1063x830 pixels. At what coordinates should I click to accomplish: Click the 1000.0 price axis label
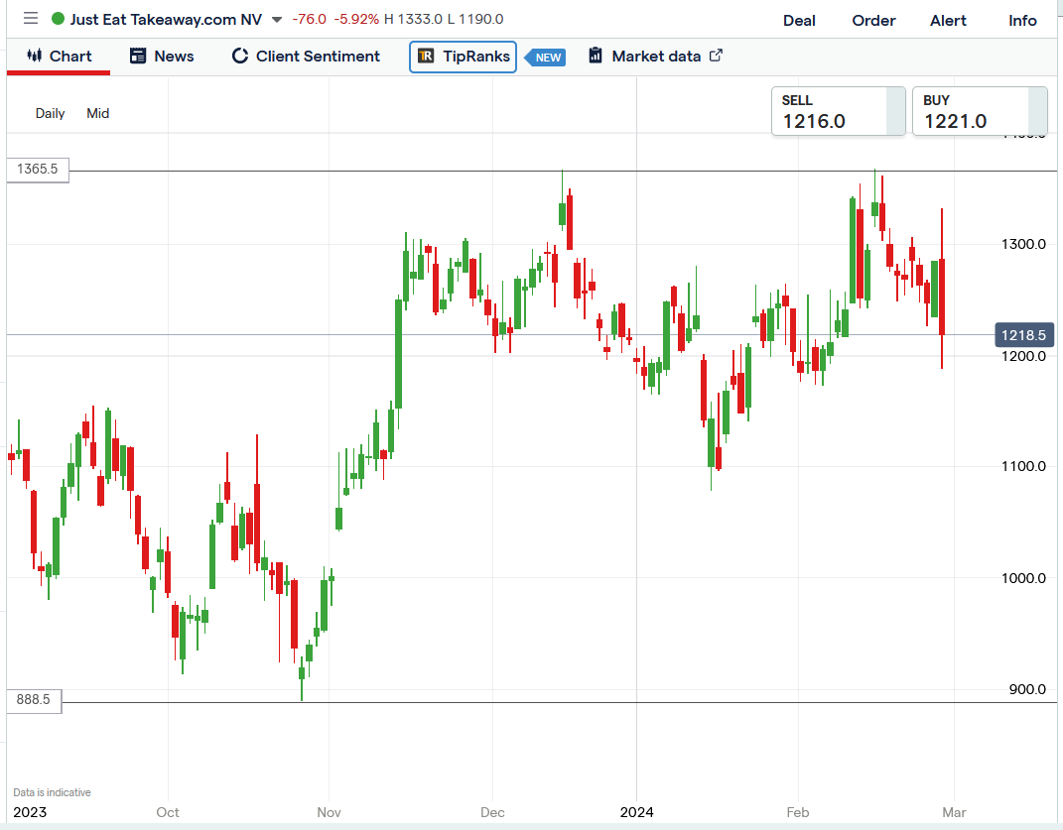tap(1023, 578)
